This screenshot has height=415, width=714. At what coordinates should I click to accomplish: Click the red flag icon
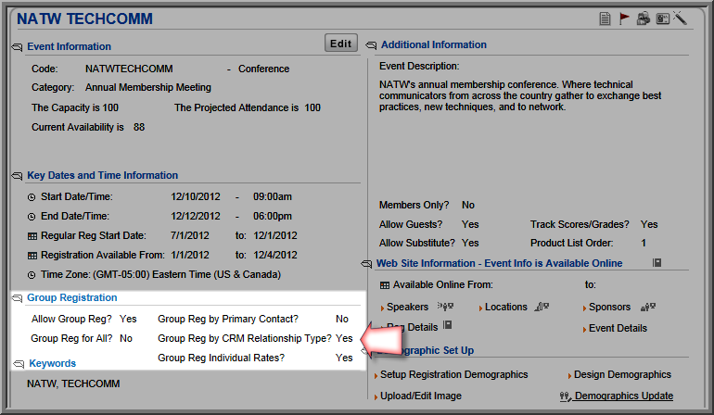(x=624, y=19)
